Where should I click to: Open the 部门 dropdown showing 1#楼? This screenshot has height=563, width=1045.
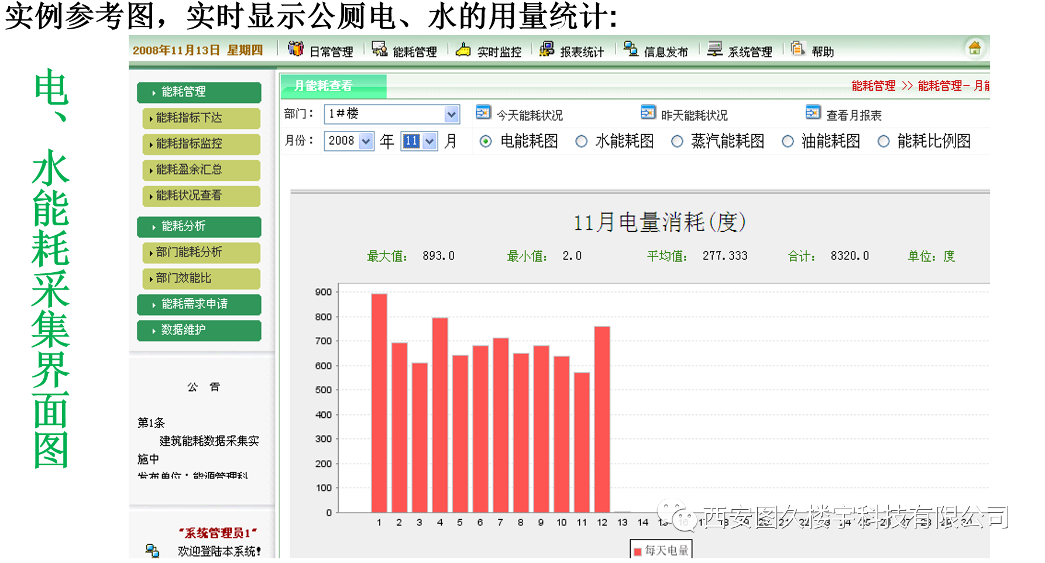391,114
